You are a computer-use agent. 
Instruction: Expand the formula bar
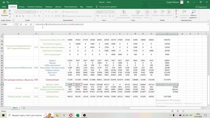tap(208, 24)
